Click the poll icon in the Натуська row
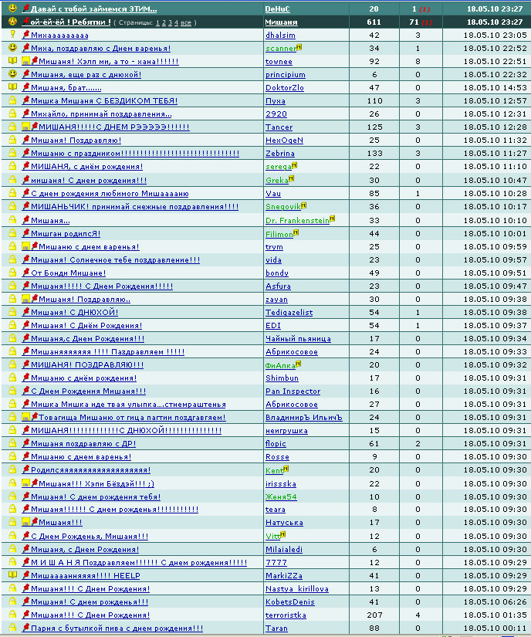 26,523
